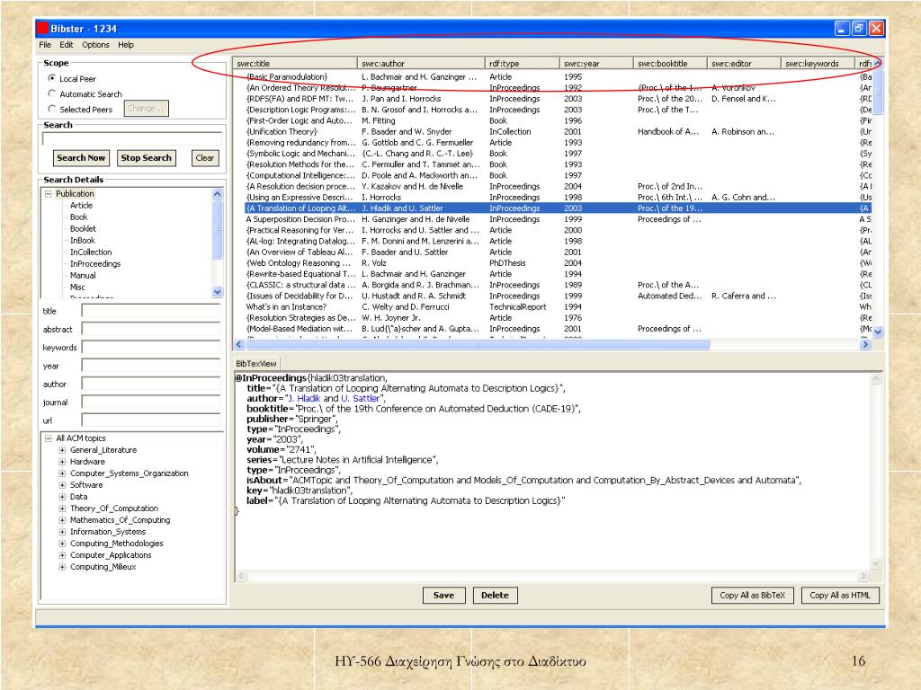
Task: Sort by the swrc:keywords column header
Action: click(x=818, y=64)
